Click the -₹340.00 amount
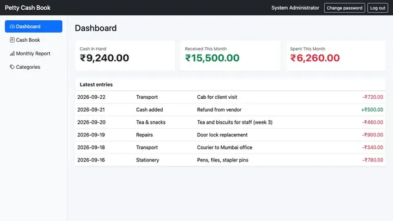This screenshot has height=221, width=393. pyautogui.click(x=373, y=147)
